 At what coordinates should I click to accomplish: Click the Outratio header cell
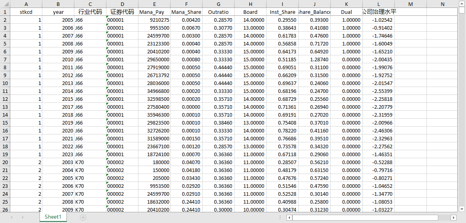coord(218,12)
